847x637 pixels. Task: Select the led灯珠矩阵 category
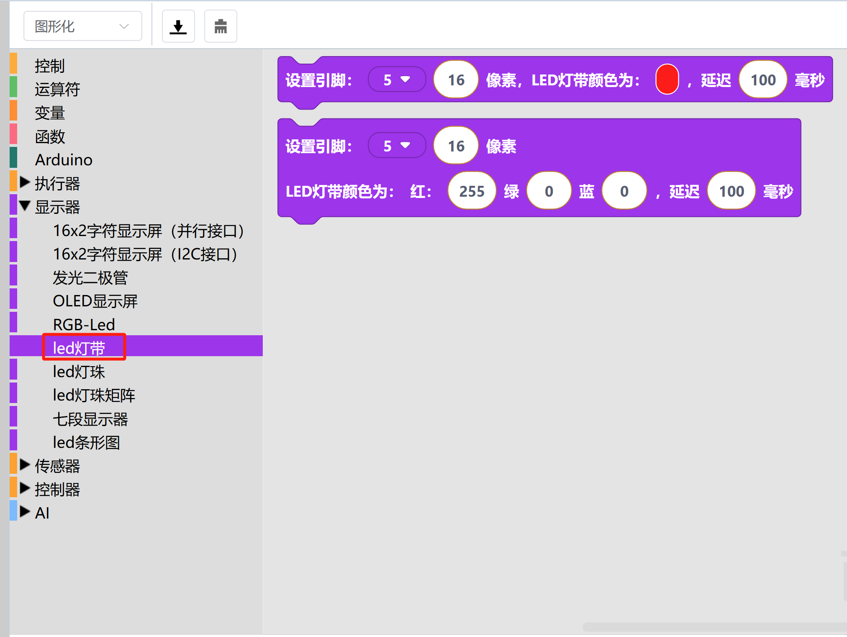pyautogui.click(x=94, y=395)
